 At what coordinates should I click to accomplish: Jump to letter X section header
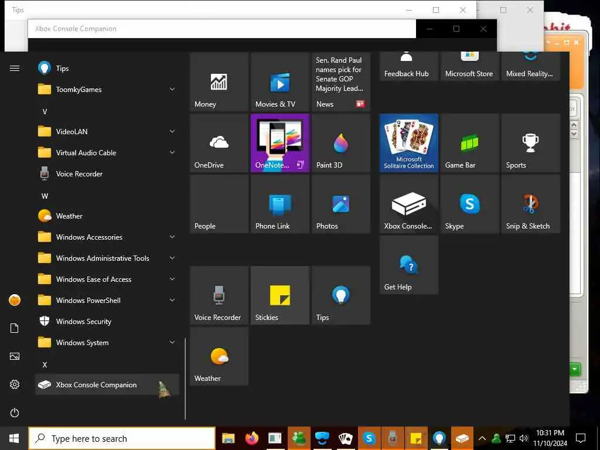(x=45, y=364)
